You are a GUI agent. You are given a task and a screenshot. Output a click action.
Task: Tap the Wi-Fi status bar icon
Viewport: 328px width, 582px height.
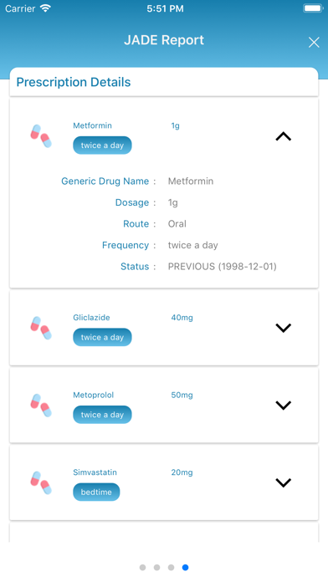pyautogui.click(x=45, y=8)
